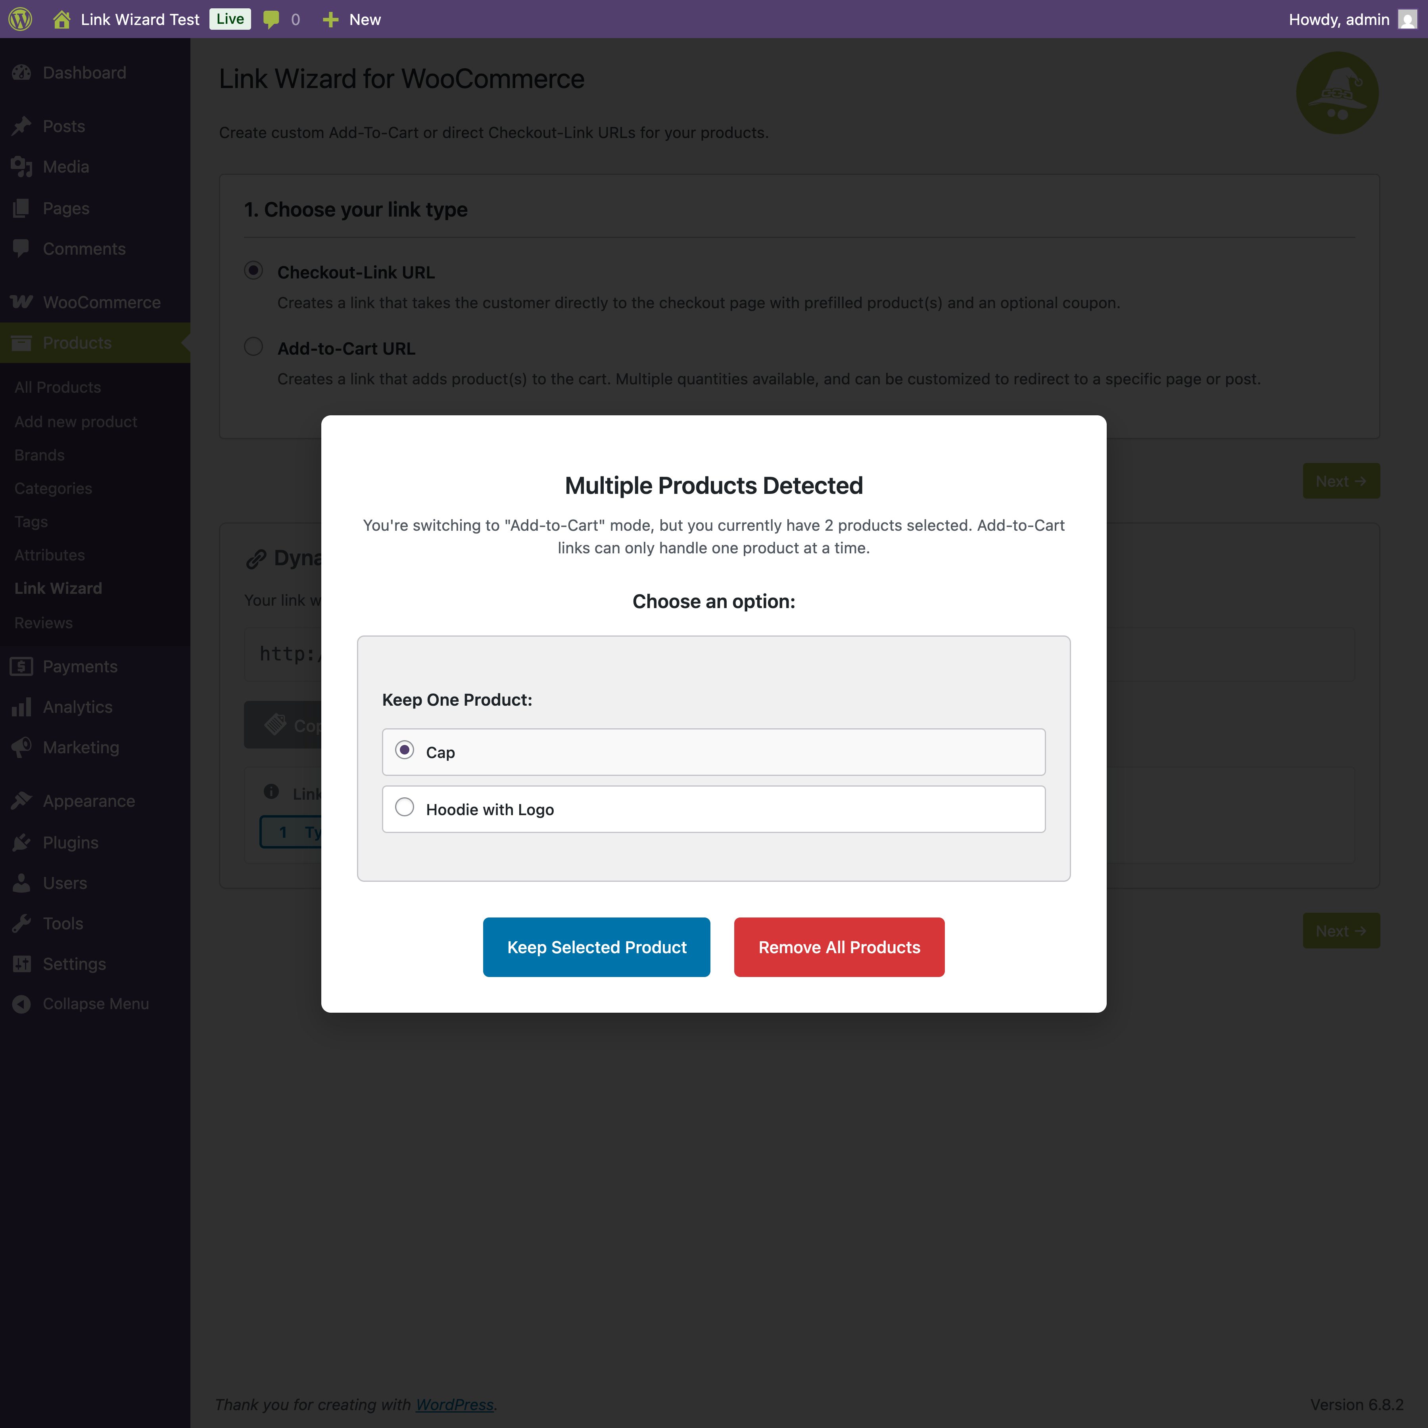Click Keep Selected Product button
Image resolution: width=1428 pixels, height=1428 pixels.
point(597,947)
